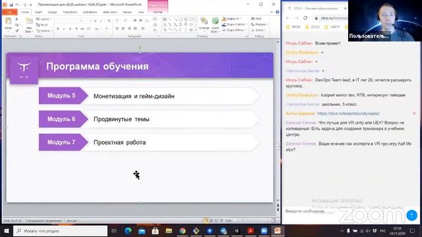Open the Section dropdown
This screenshot has height=237, width=422.
(x=44, y=31)
